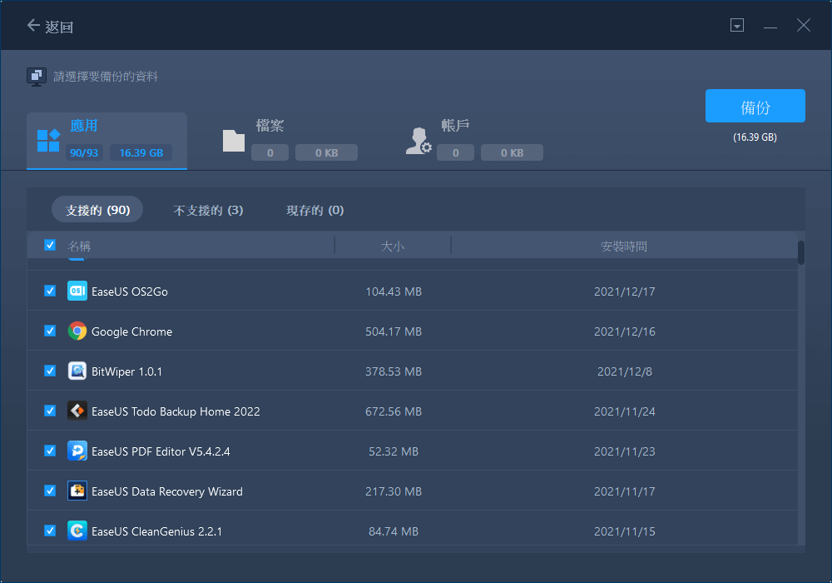
Task: Uncheck EaseUS Data Recovery Wizard checkbox
Action: [50, 491]
